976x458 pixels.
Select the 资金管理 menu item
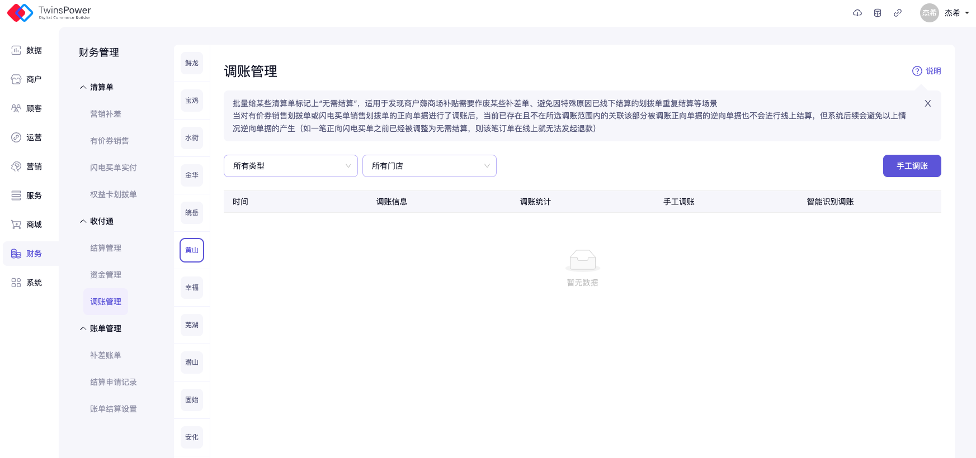pos(106,275)
